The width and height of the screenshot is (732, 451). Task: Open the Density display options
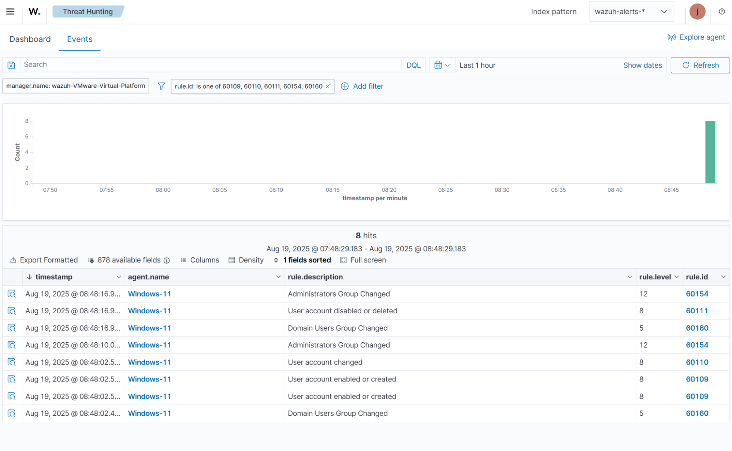pyautogui.click(x=246, y=260)
